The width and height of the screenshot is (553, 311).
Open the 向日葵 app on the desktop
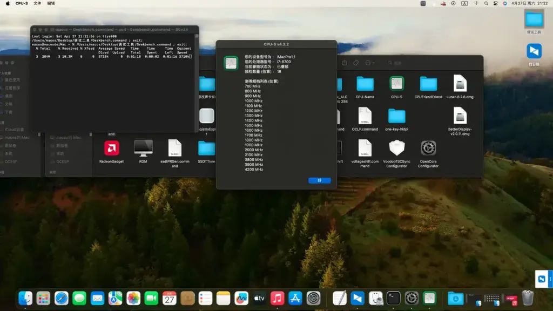(534, 51)
